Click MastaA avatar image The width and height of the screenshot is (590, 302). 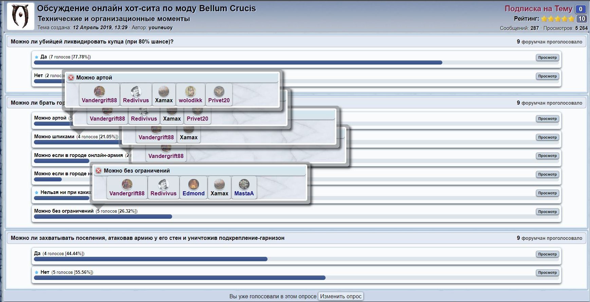244,184
